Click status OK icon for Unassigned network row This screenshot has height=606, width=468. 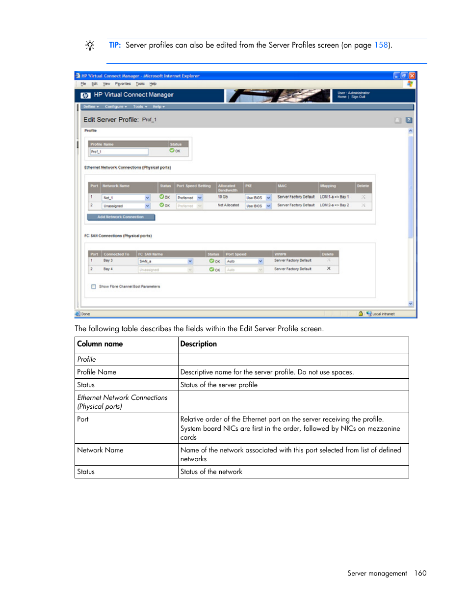click(162, 205)
